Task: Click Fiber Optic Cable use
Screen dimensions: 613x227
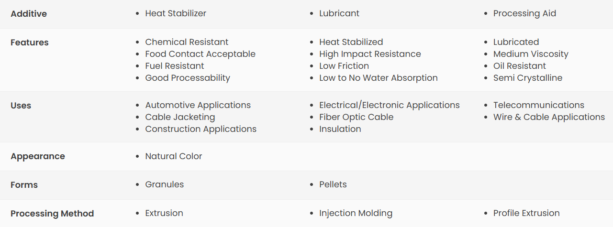Action: (356, 117)
